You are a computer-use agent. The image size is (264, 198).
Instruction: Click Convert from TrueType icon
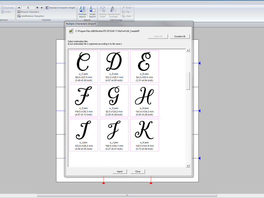(113, 12)
